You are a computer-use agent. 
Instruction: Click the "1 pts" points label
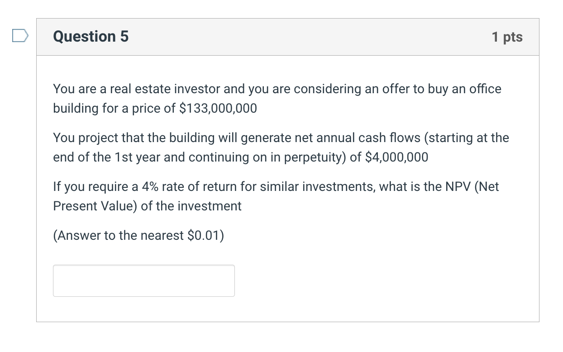click(x=507, y=37)
